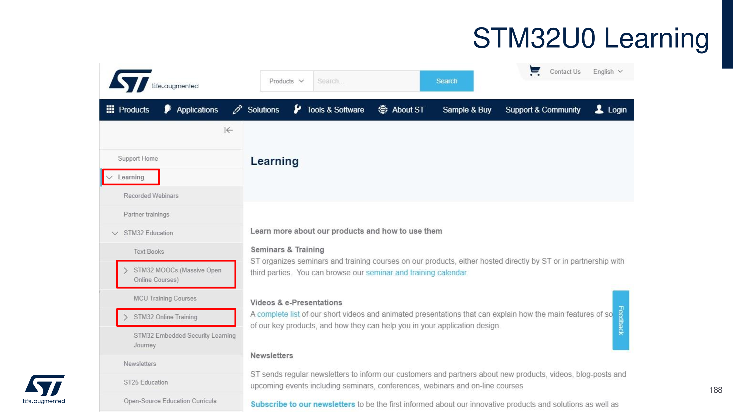Click into the Search text field
Screen dimensions: 733x412
(x=366, y=81)
